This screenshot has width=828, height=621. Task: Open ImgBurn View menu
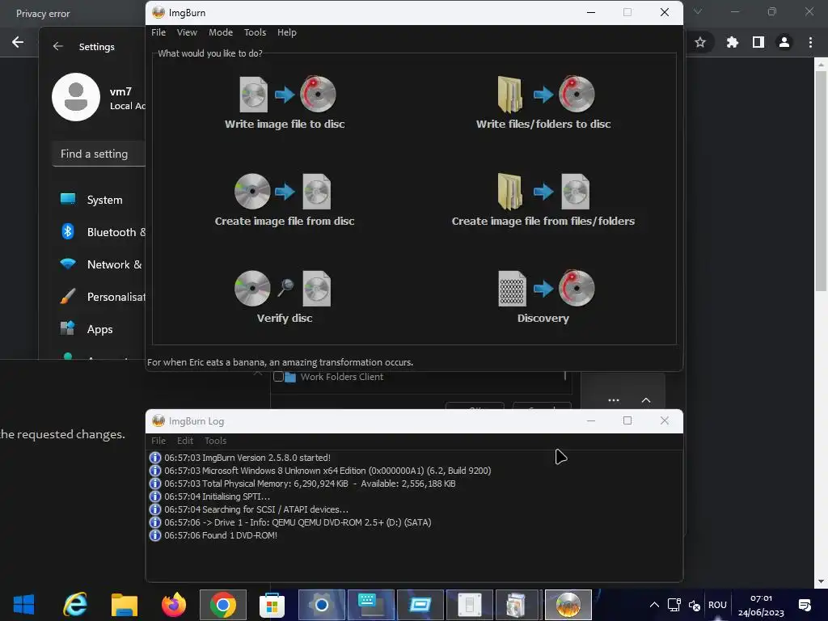pos(187,32)
